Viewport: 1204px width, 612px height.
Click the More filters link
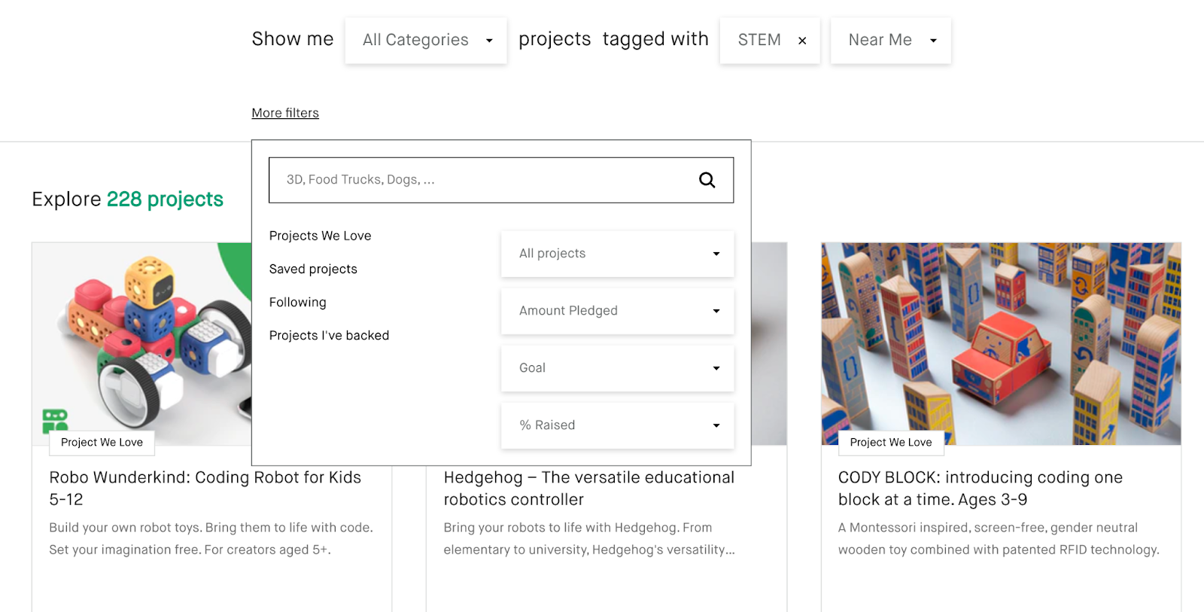click(x=285, y=113)
